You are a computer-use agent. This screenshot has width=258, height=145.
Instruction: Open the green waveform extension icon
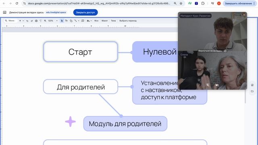190,3
